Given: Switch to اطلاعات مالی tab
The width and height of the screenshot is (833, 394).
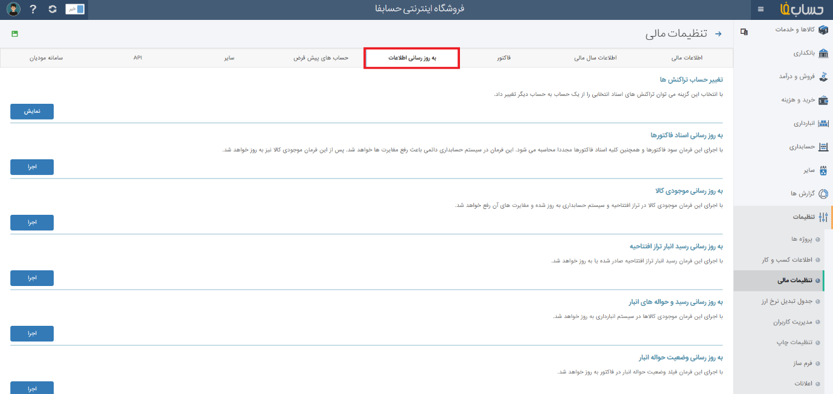Looking at the screenshot, I should click(687, 58).
